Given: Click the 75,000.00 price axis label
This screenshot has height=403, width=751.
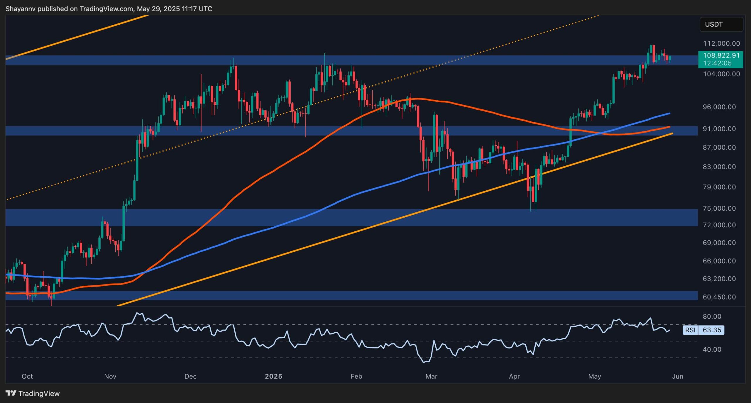Looking at the screenshot, I should 719,208.
